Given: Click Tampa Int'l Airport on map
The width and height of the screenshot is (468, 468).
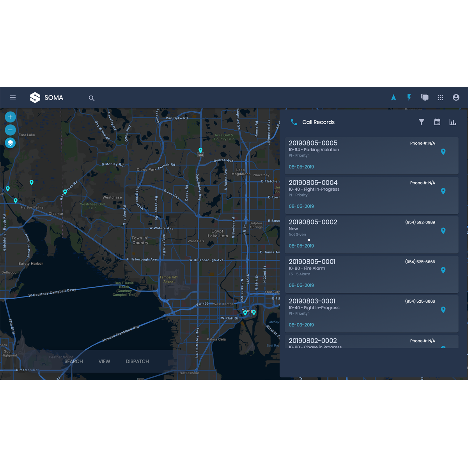Looking at the screenshot, I should tap(169, 279).
